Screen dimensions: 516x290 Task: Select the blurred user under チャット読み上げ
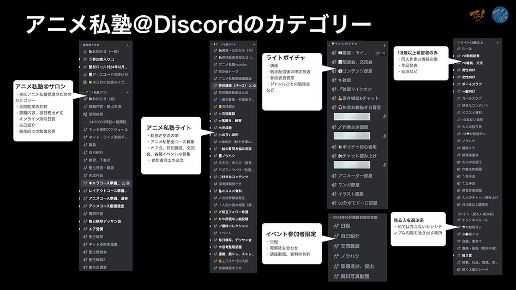(352, 165)
